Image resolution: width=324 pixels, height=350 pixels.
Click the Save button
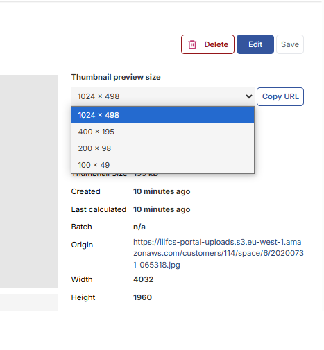point(290,44)
